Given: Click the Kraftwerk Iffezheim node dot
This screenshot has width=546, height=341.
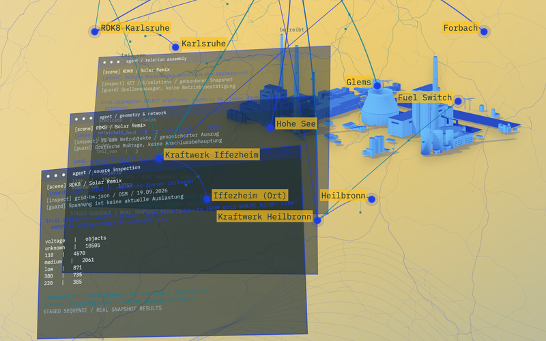Looking at the screenshot, I should 159,158.
